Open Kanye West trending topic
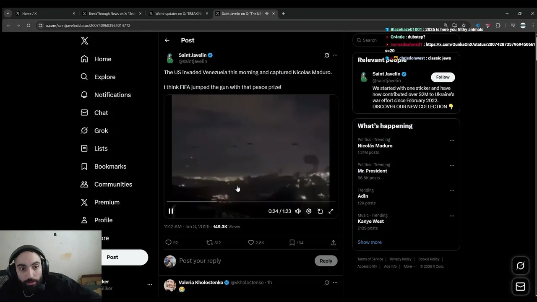The width and height of the screenshot is (537, 302). pos(370,221)
